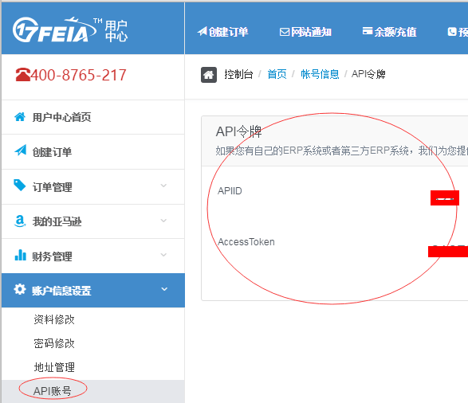Open the 帐号信息 breadcrumb link
This screenshot has height=403, width=468.
[320, 74]
